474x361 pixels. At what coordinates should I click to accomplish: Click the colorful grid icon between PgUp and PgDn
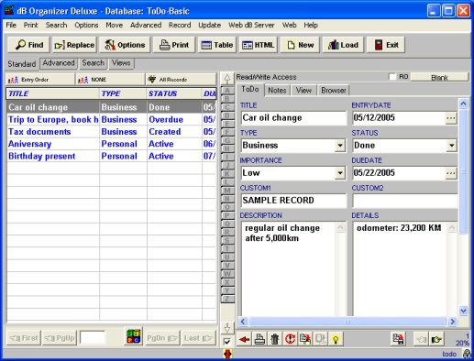[134, 337]
